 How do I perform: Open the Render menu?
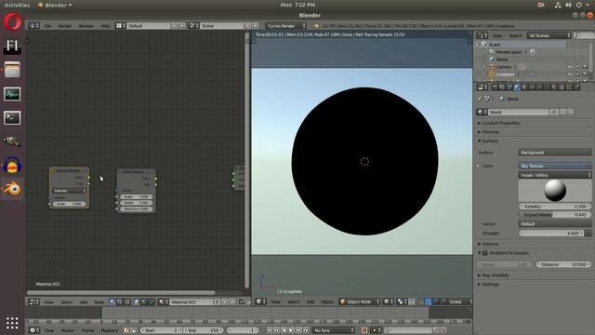[x=65, y=26]
